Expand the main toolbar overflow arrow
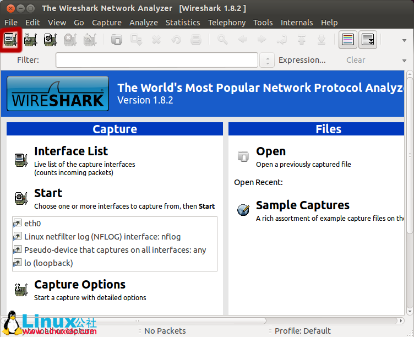This screenshot has width=414, height=337. pos(404,40)
